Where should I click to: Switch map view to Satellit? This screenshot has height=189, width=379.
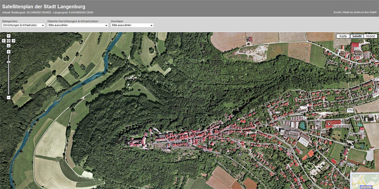point(357,36)
